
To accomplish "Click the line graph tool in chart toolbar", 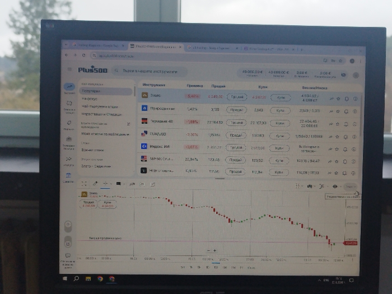I will 142,184.
